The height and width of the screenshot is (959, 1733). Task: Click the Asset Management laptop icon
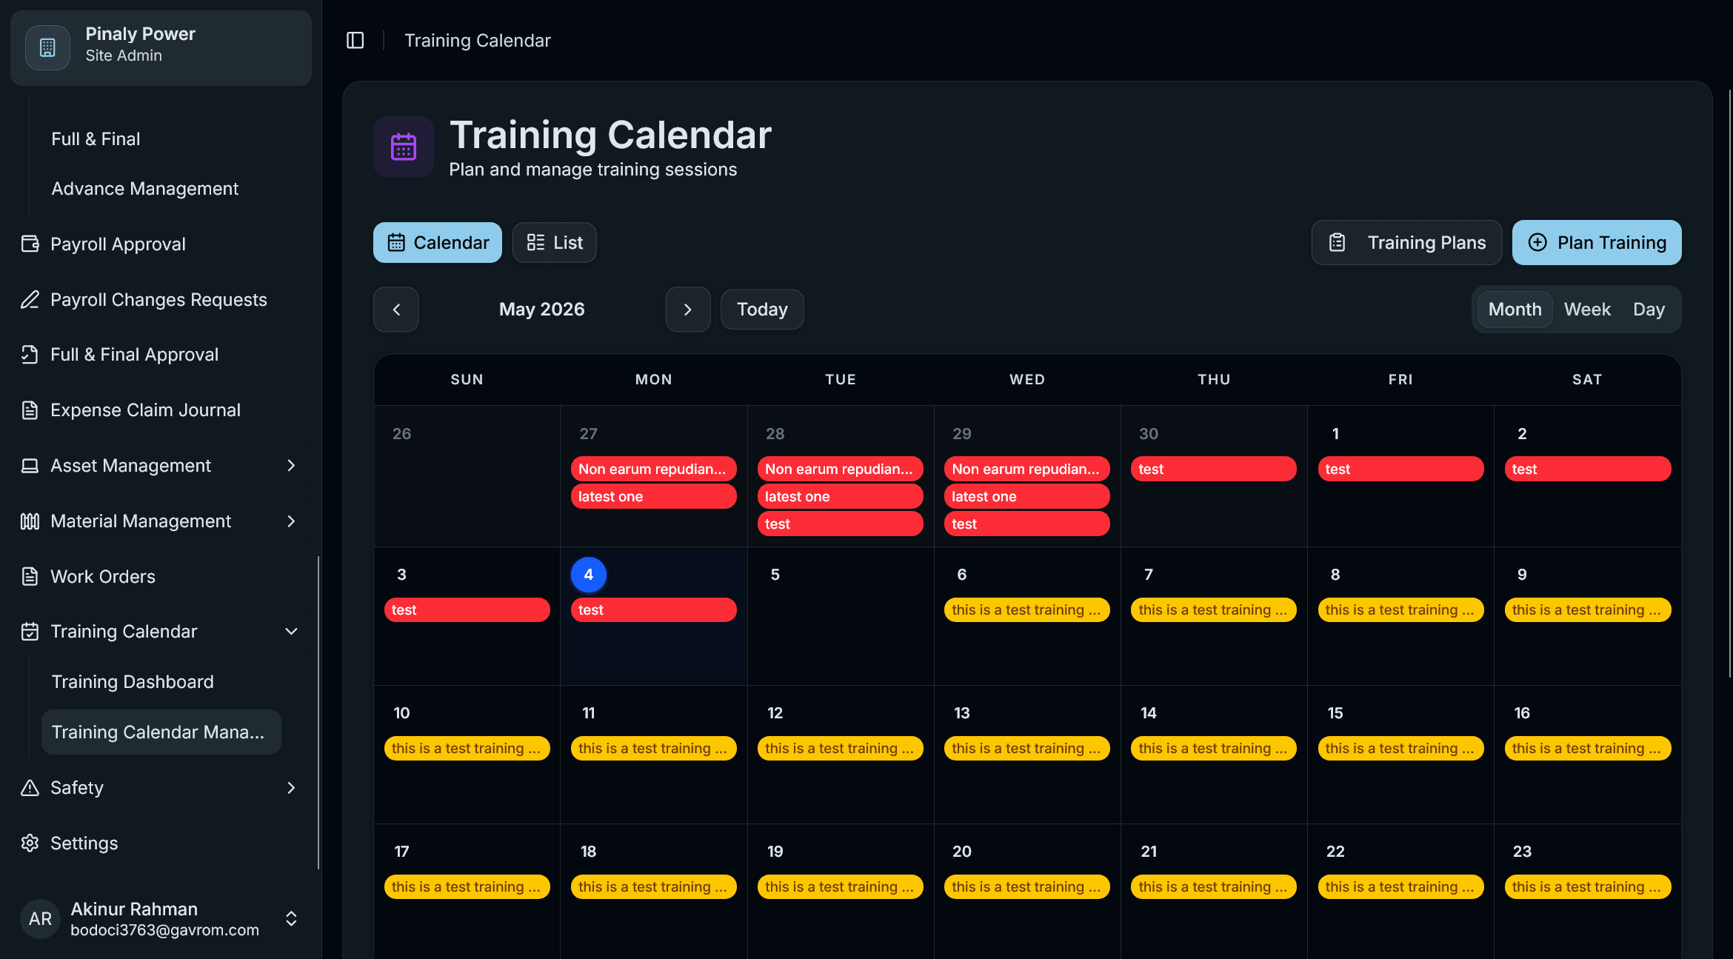click(x=30, y=465)
